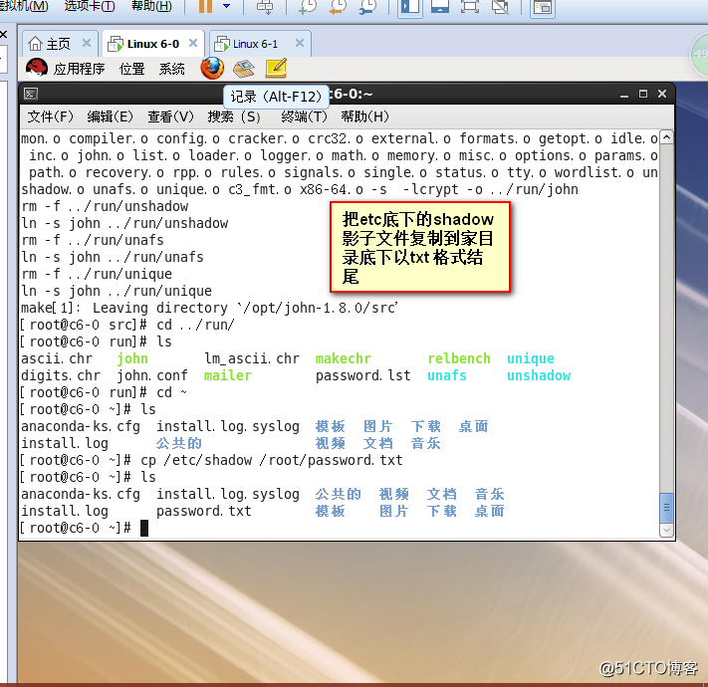Open the terminal 搜索(S) menu

pos(234,116)
